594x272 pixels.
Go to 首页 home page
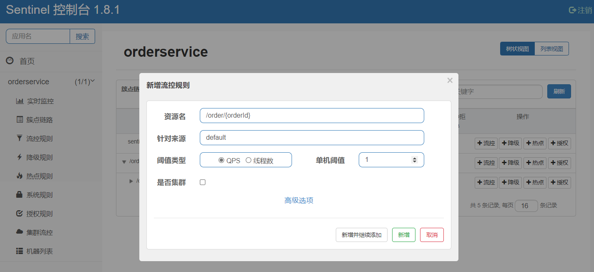point(27,61)
